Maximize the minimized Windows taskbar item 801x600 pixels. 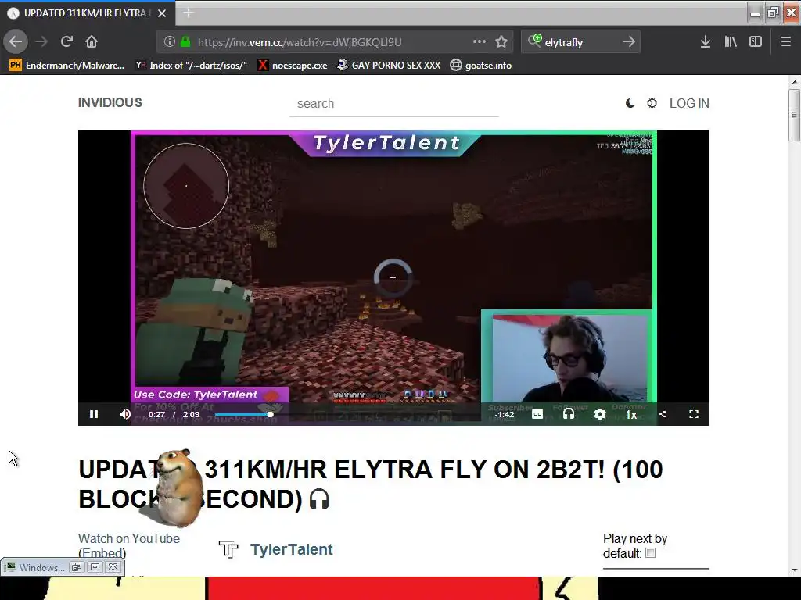pyautogui.click(x=95, y=567)
